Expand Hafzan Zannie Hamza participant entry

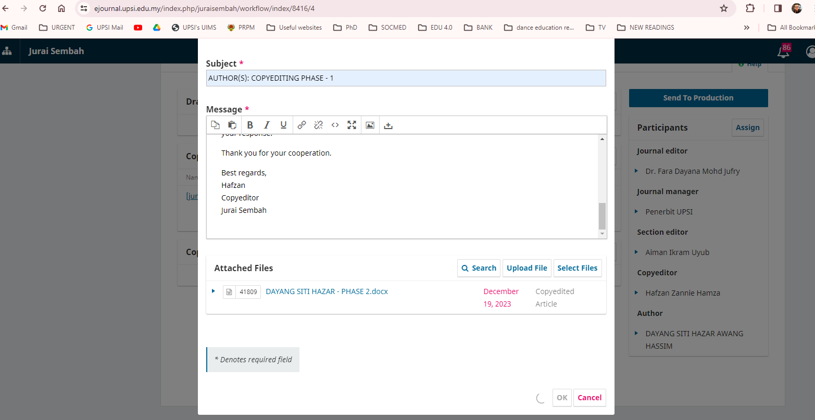pyautogui.click(x=636, y=293)
